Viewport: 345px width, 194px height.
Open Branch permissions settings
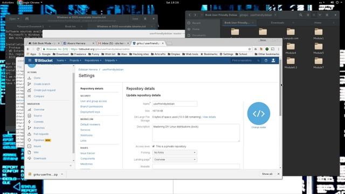tap(92, 107)
